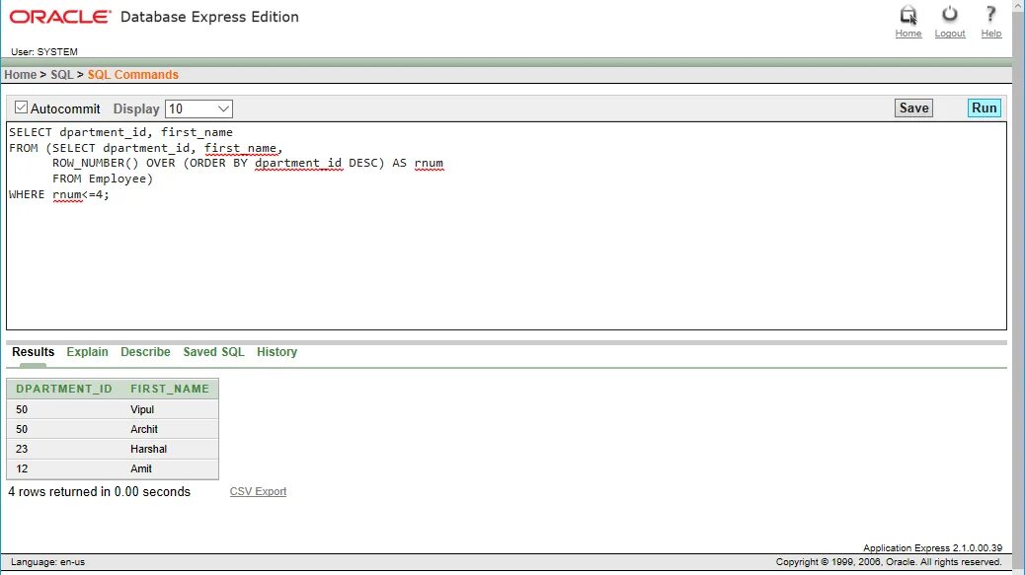
Task: Open the Display rows dropdown
Action: click(198, 109)
